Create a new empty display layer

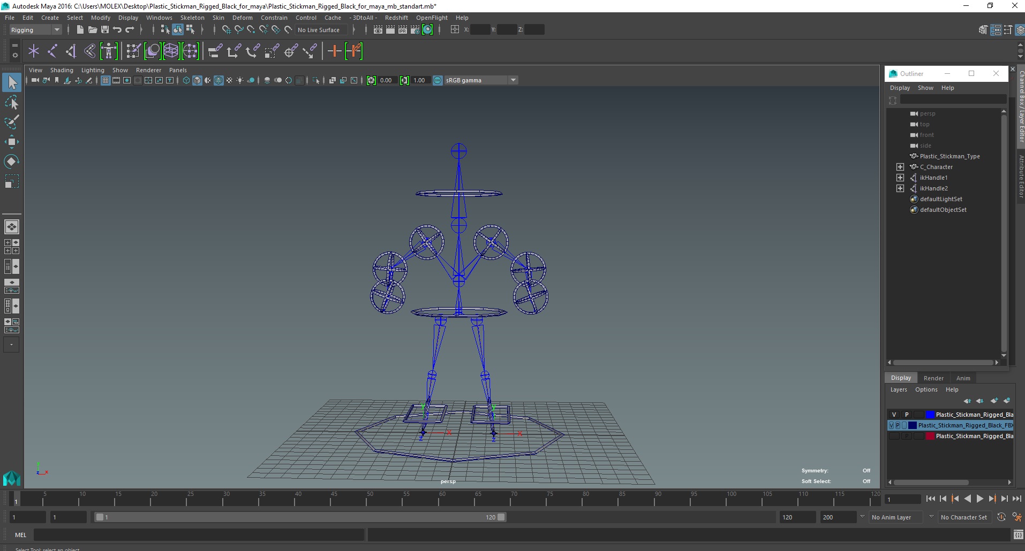994,401
